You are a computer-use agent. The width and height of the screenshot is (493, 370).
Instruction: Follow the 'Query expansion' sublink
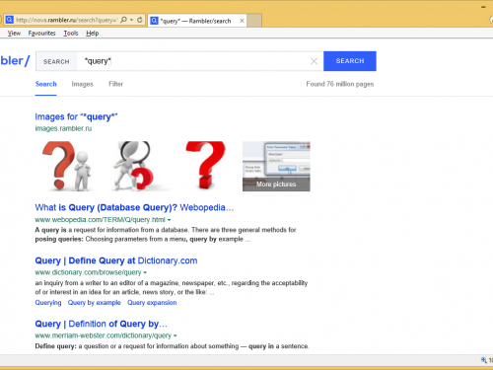click(152, 303)
